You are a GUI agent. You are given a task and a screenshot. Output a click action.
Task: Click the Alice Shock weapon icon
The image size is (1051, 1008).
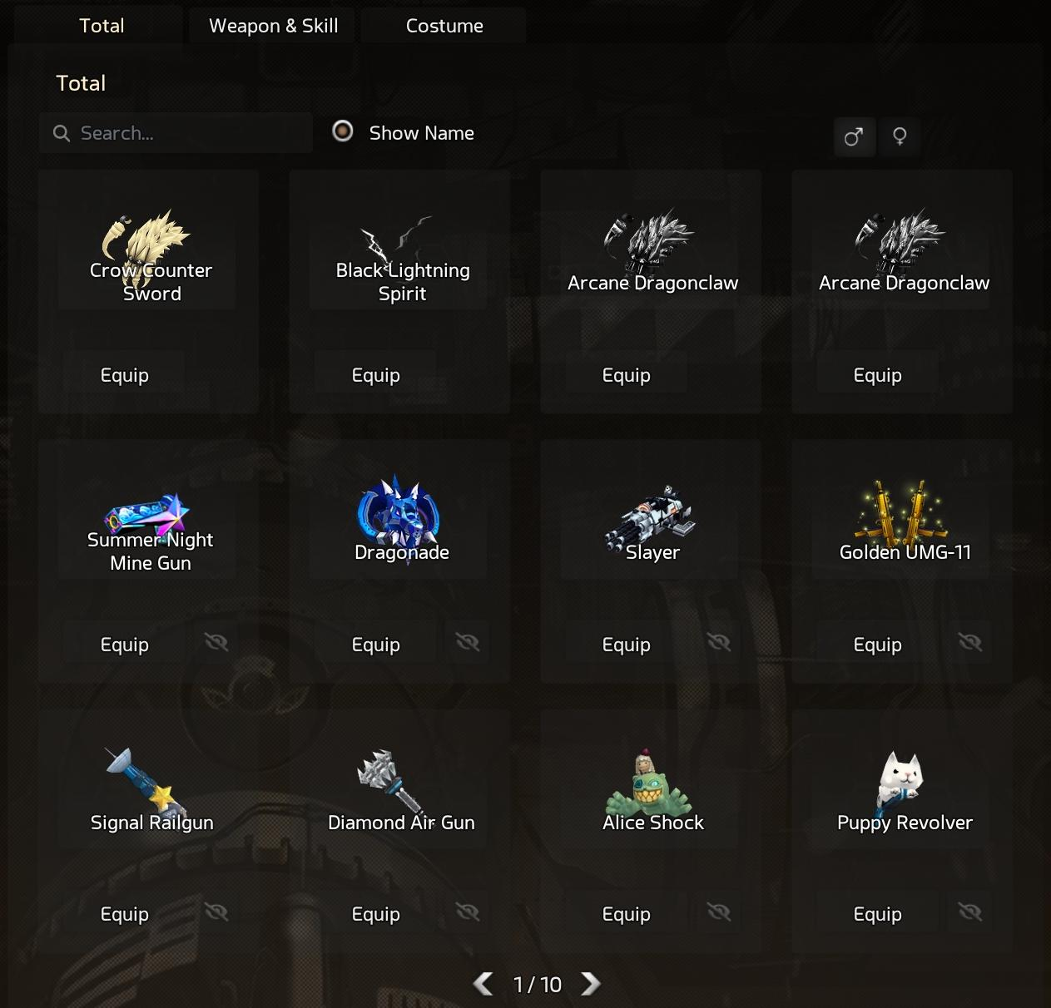pos(650,783)
